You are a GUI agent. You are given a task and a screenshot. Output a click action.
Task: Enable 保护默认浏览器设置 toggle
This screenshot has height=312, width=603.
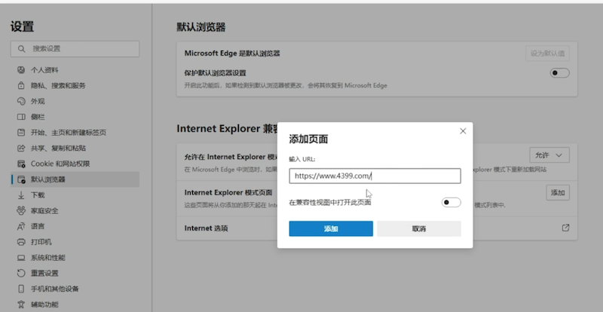pos(559,73)
